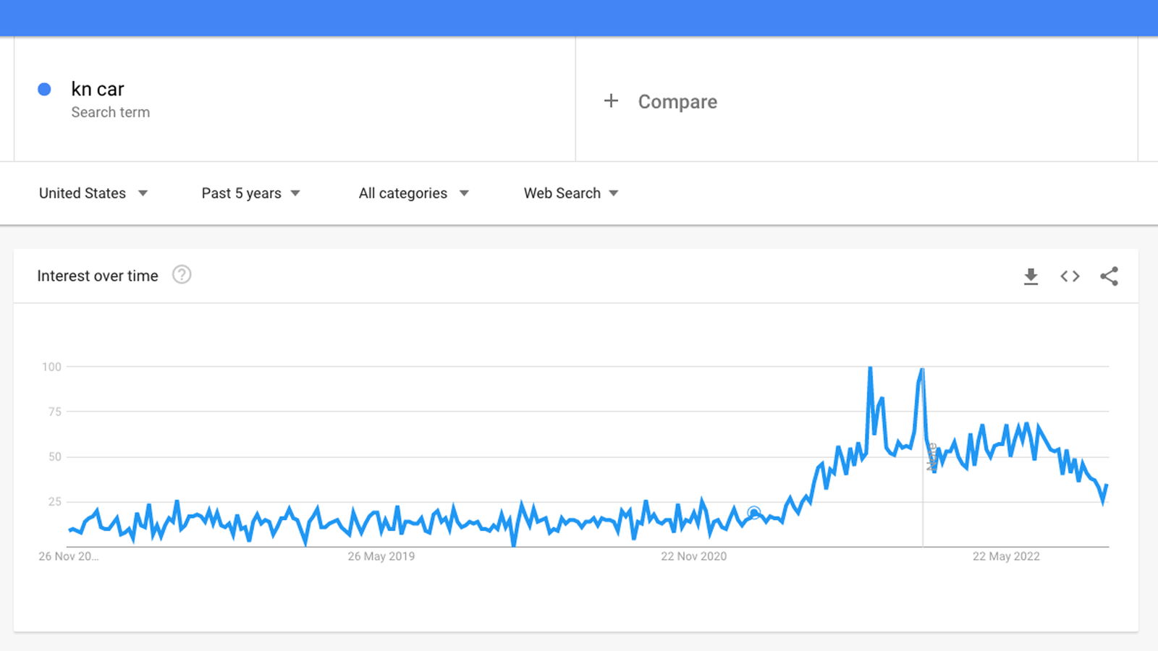
Task: Click the 22 May 2022 axis label
Action: pos(1006,556)
